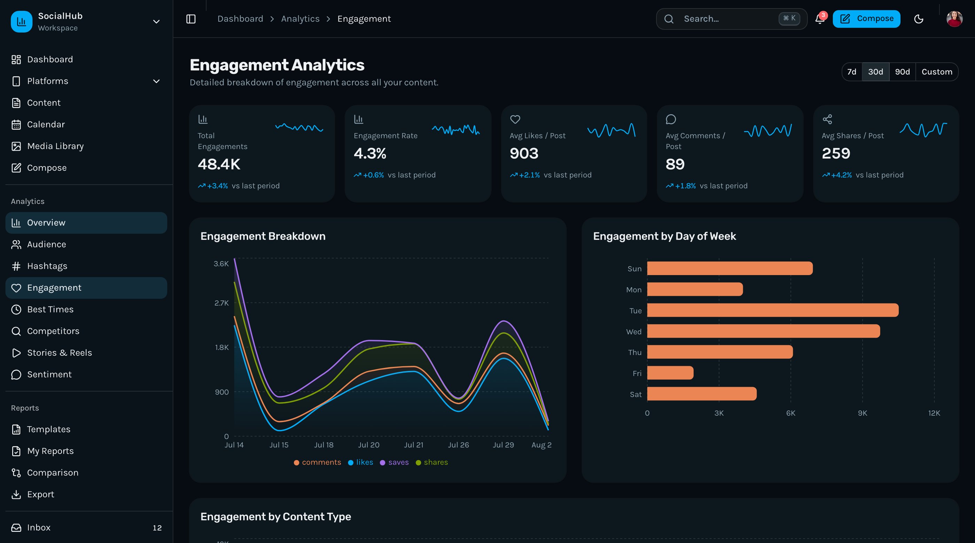Focus the Search field
975x543 pixels.
(x=731, y=19)
